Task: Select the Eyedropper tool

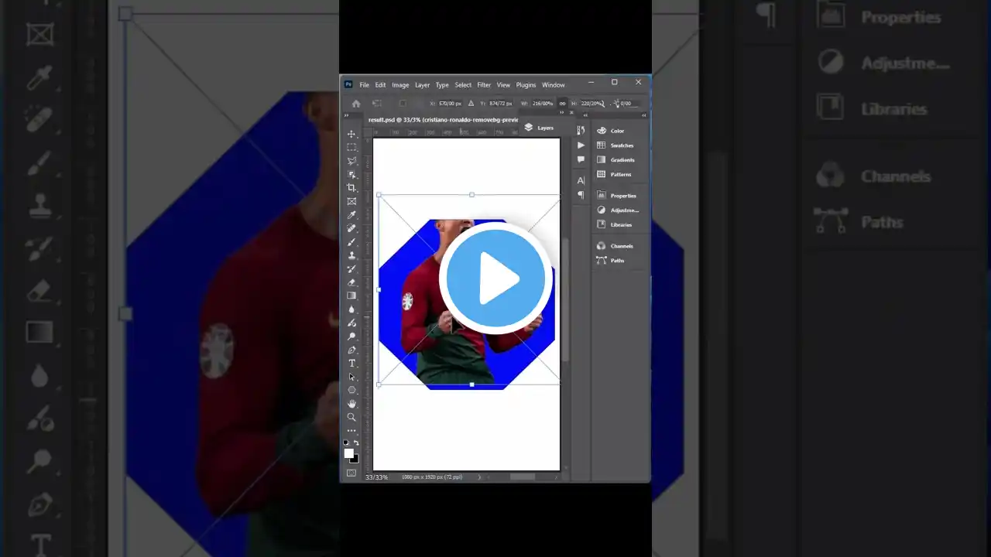Action: pyautogui.click(x=351, y=214)
